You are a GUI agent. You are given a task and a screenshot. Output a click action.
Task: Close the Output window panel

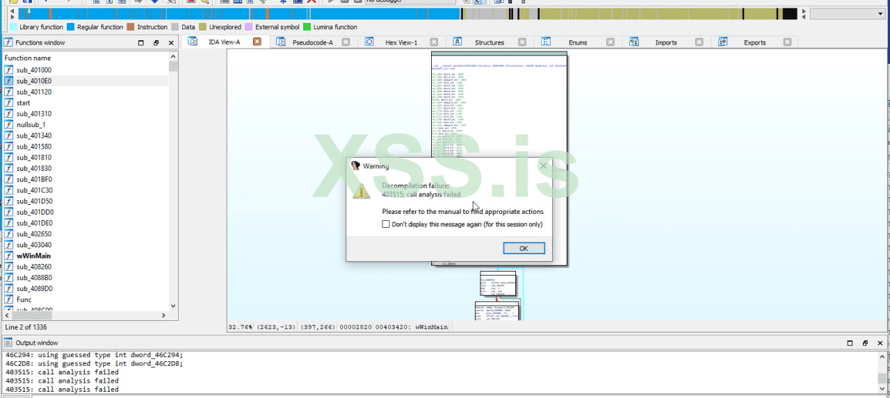[880, 343]
